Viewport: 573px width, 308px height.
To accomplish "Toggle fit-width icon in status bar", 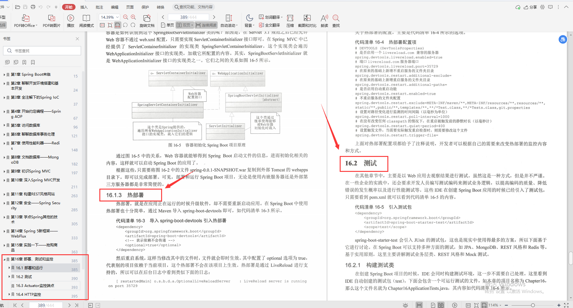I will (x=484, y=305).
